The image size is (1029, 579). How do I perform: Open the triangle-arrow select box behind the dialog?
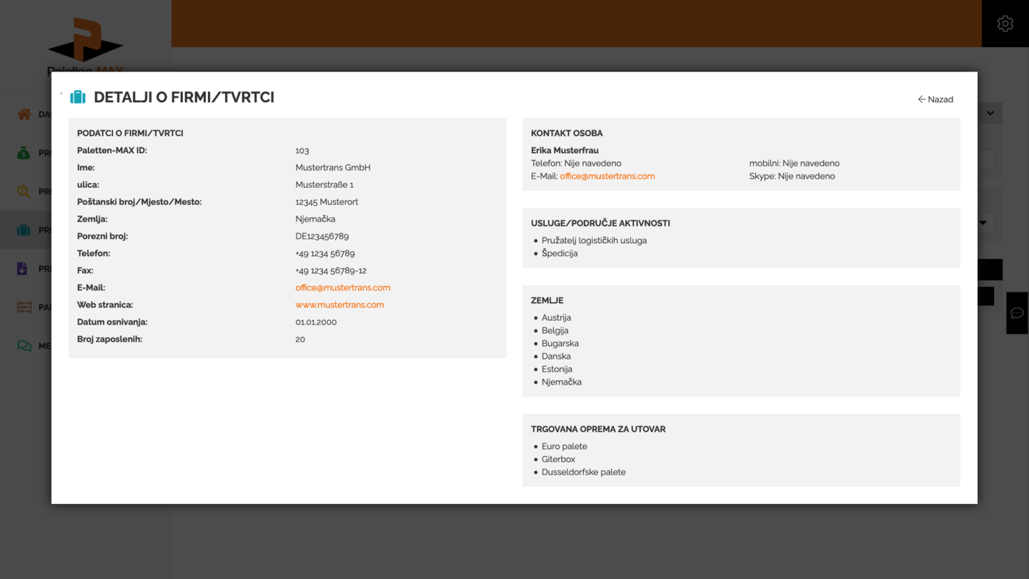984,223
